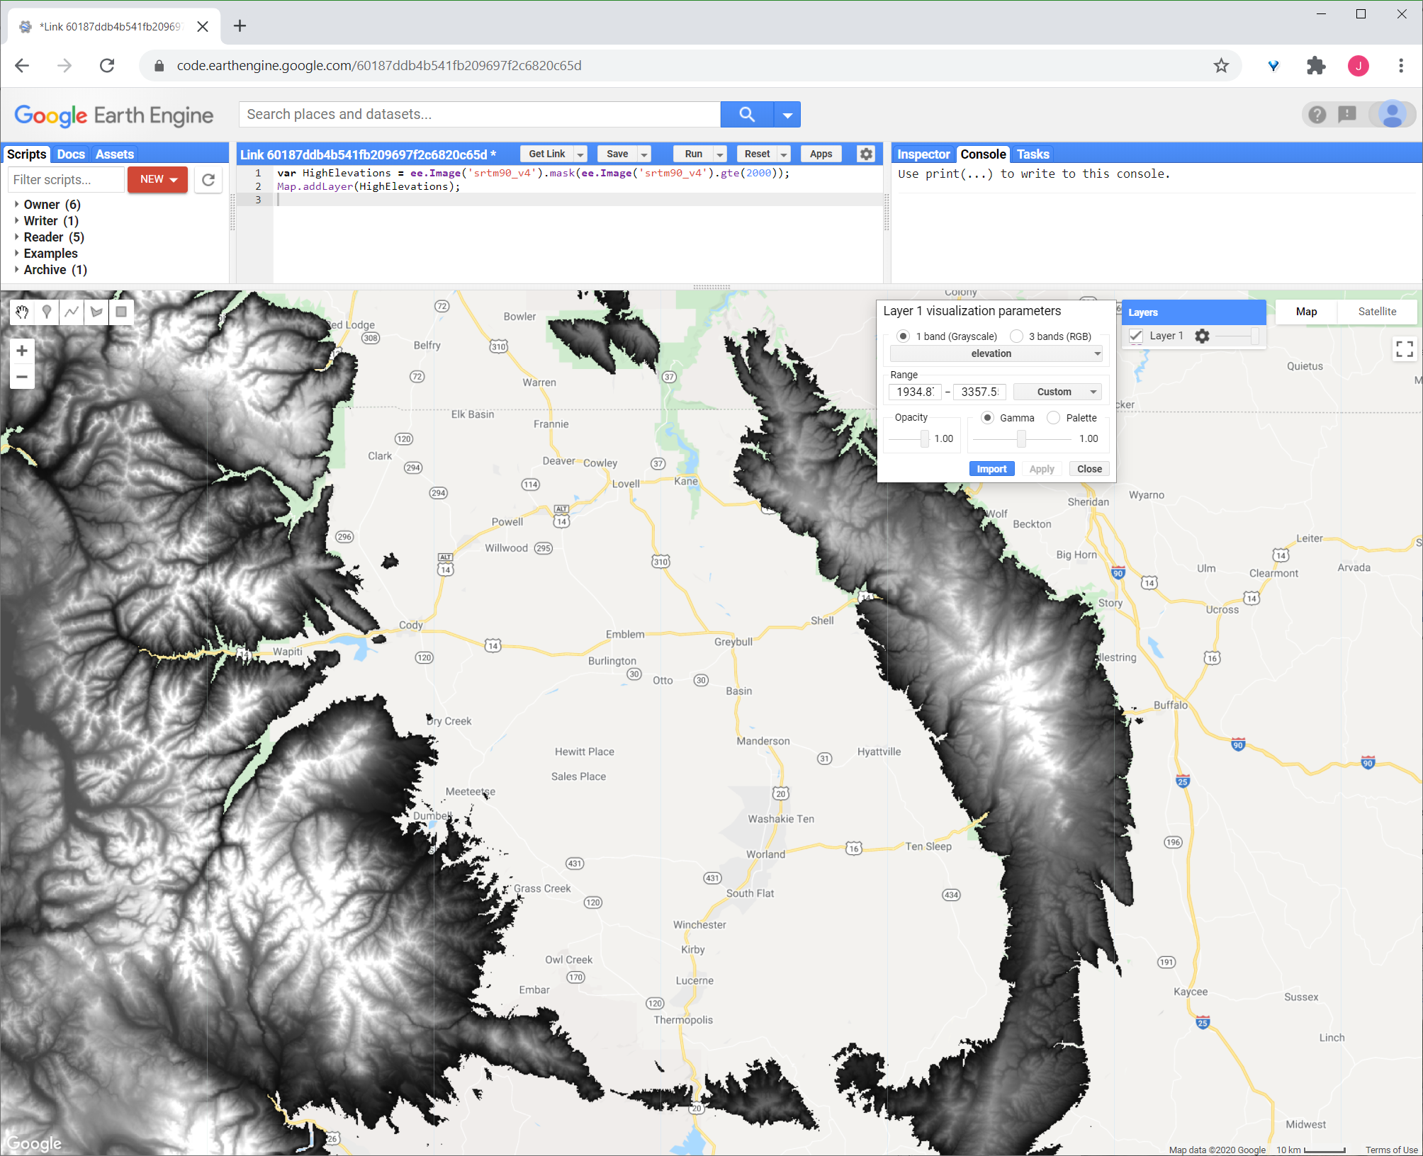The width and height of the screenshot is (1423, 1156).
Task: Bookmark this page with the star icon
Action: (1221, 66)
